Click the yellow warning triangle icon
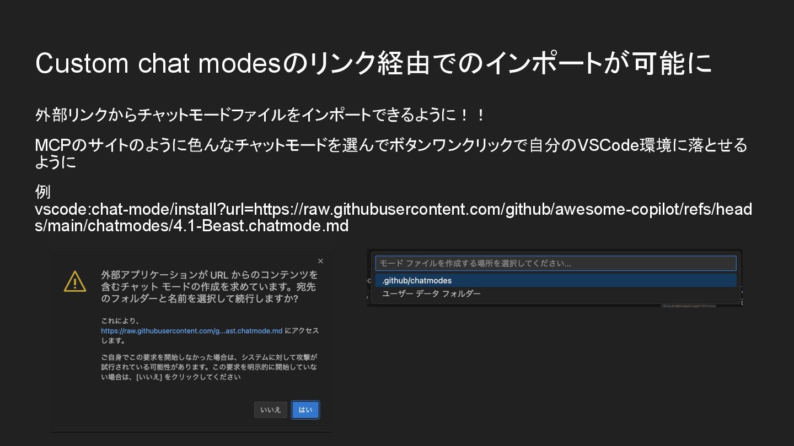 pyautogui.click(x=75, y=281)
